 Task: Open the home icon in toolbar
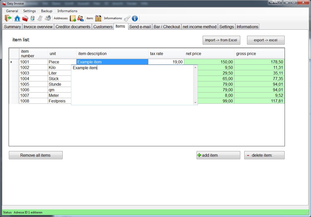pos(17,18)
